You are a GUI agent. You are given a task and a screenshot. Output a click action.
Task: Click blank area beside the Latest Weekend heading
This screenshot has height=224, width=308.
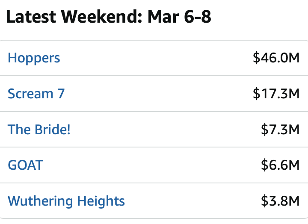click(259, 17)
